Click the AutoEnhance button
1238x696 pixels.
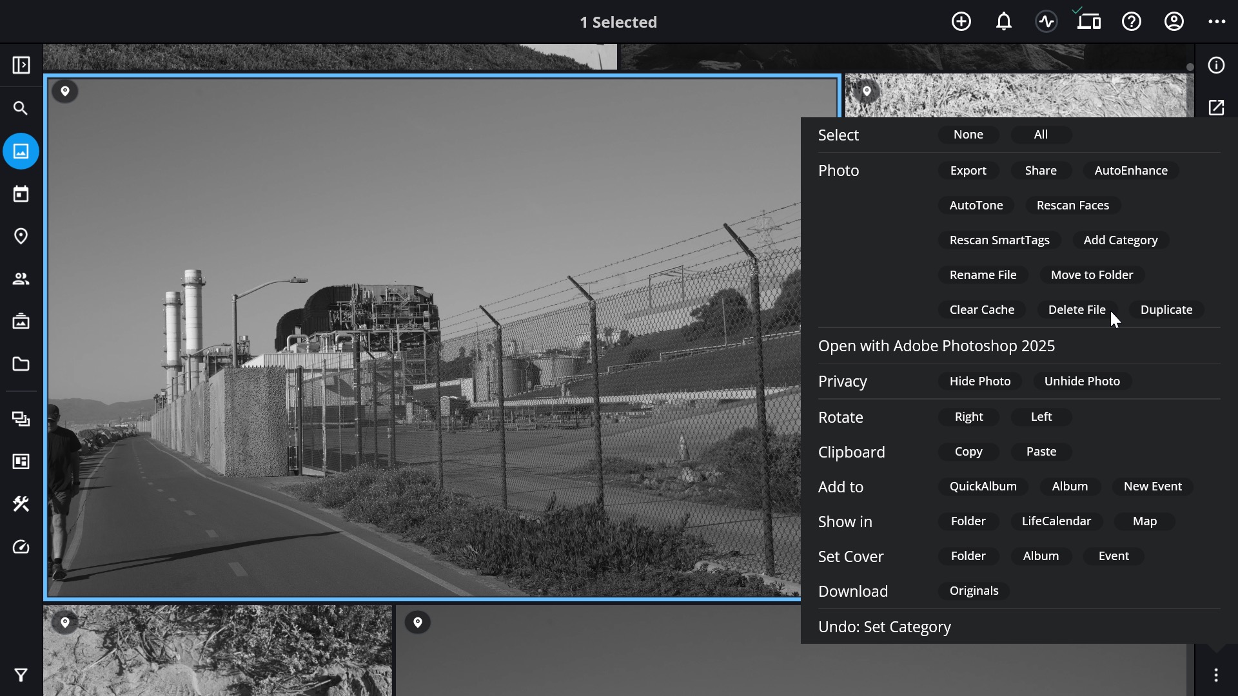(x=1130, y=171)
